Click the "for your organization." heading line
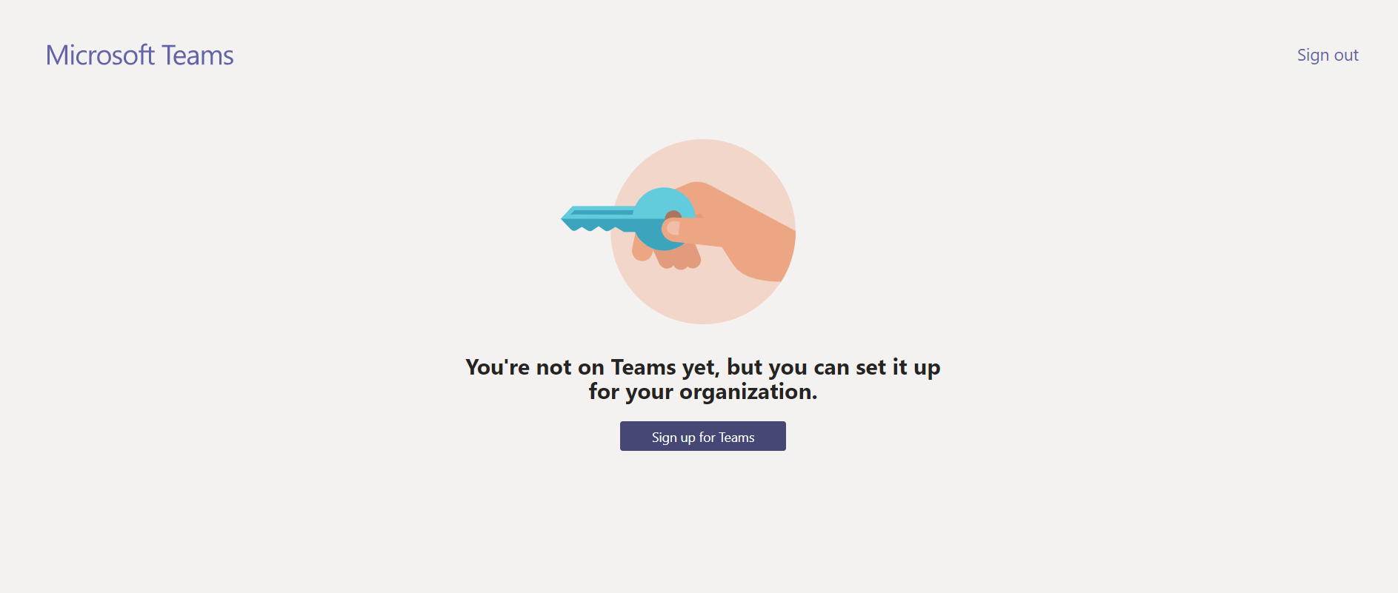The image size is (1398, 593). (703, 392)
